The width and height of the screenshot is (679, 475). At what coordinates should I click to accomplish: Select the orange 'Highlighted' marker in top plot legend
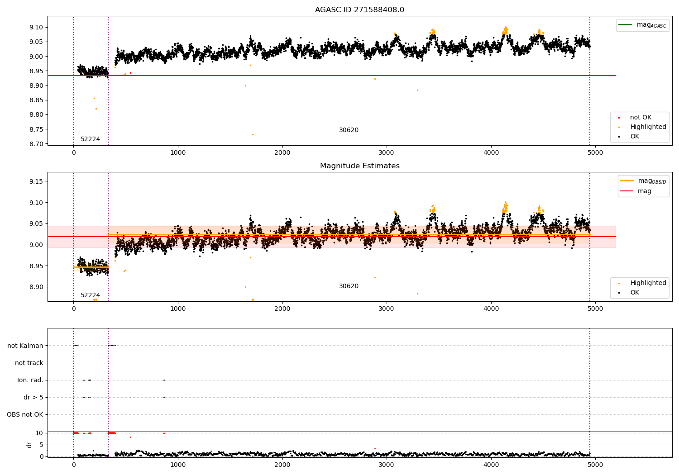click(x=619, y=127)
